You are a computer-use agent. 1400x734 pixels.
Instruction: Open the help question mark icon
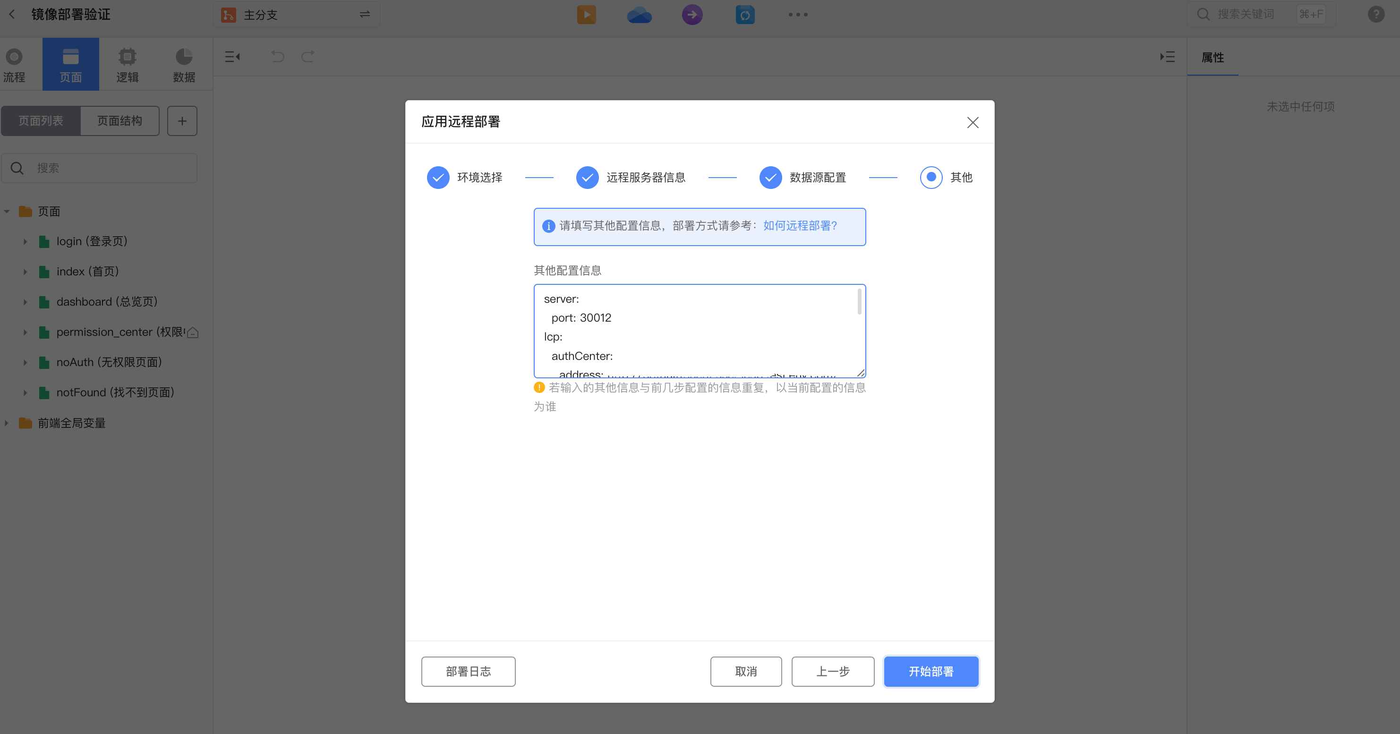[x=1375, y=15]
